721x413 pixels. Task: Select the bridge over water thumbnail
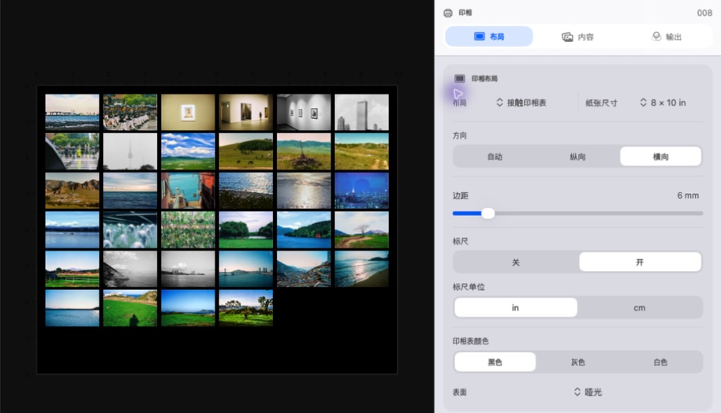73,112
